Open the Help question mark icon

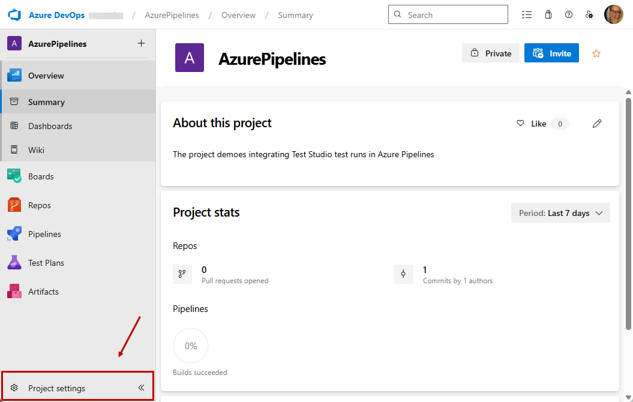click(569, 14)
